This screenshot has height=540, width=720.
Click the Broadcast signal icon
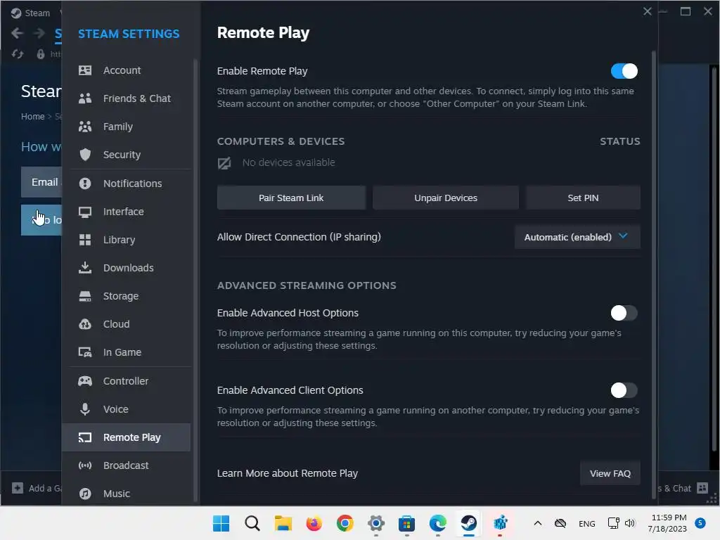point(85,465)
